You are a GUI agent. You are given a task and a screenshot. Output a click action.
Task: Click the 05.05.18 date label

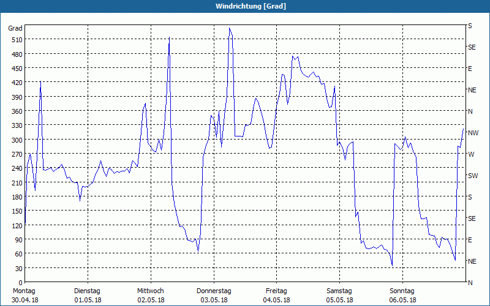point(340,300)
